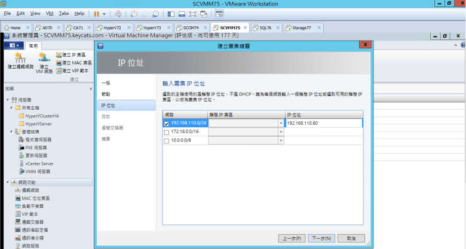Click the VMware pause VM toolbar icon
Image resolution: width=466 pixels, height=249 pixels.
click(96, 13)
